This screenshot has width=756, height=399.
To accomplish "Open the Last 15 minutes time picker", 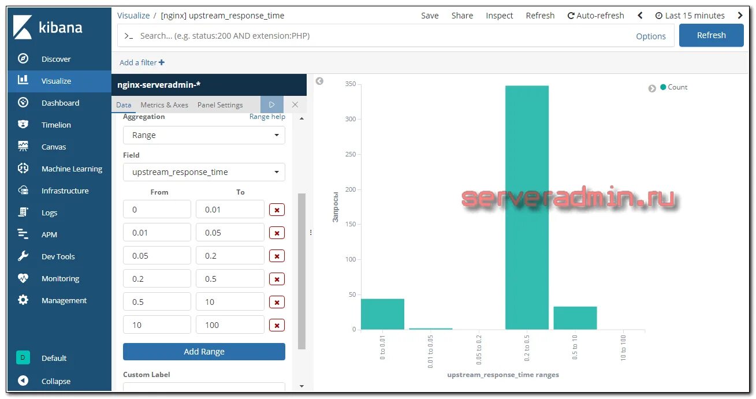I will 690,16.
